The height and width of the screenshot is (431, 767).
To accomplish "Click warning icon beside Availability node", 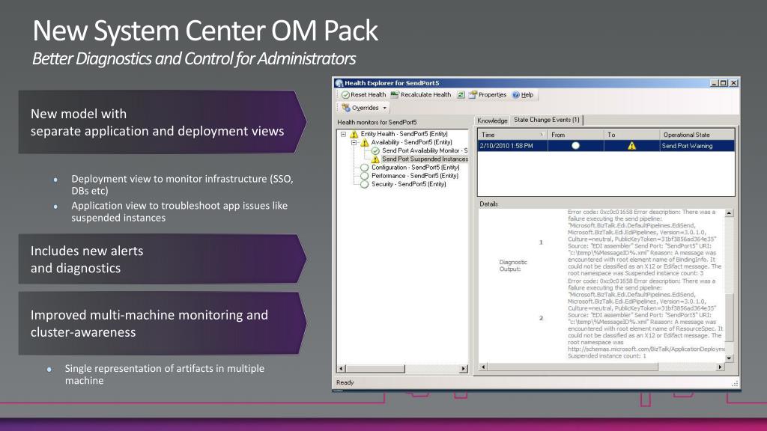I will point(365,143).
